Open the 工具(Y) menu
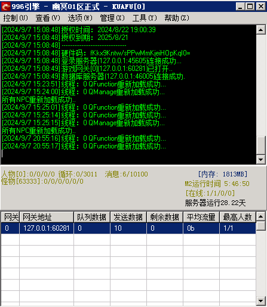This screenshot has height=307, width=267. tap(145, 18)
